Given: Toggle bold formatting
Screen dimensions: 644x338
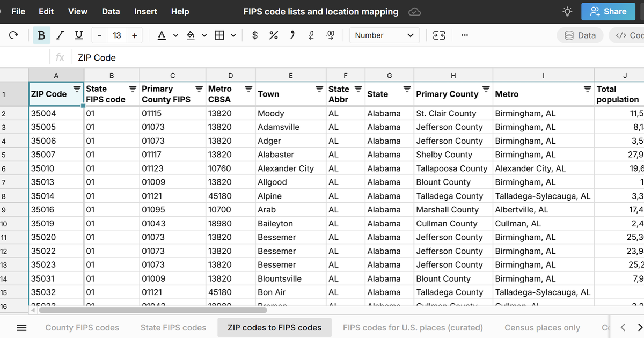Looking at the screenshot, I should pos(42,35).
